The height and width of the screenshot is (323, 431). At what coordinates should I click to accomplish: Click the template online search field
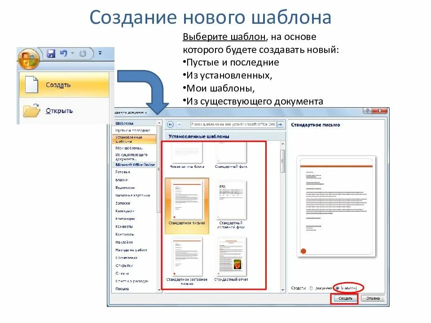tap(233, 124)
